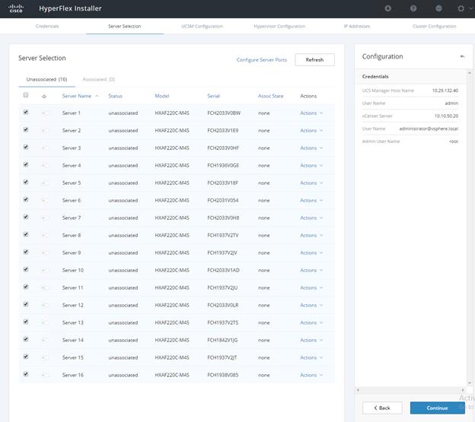The height and width of the screenshot is (422, 475).
Task: Click small icon beside Server 16 name
Action: pyautogui.click(x=45, y=375)
